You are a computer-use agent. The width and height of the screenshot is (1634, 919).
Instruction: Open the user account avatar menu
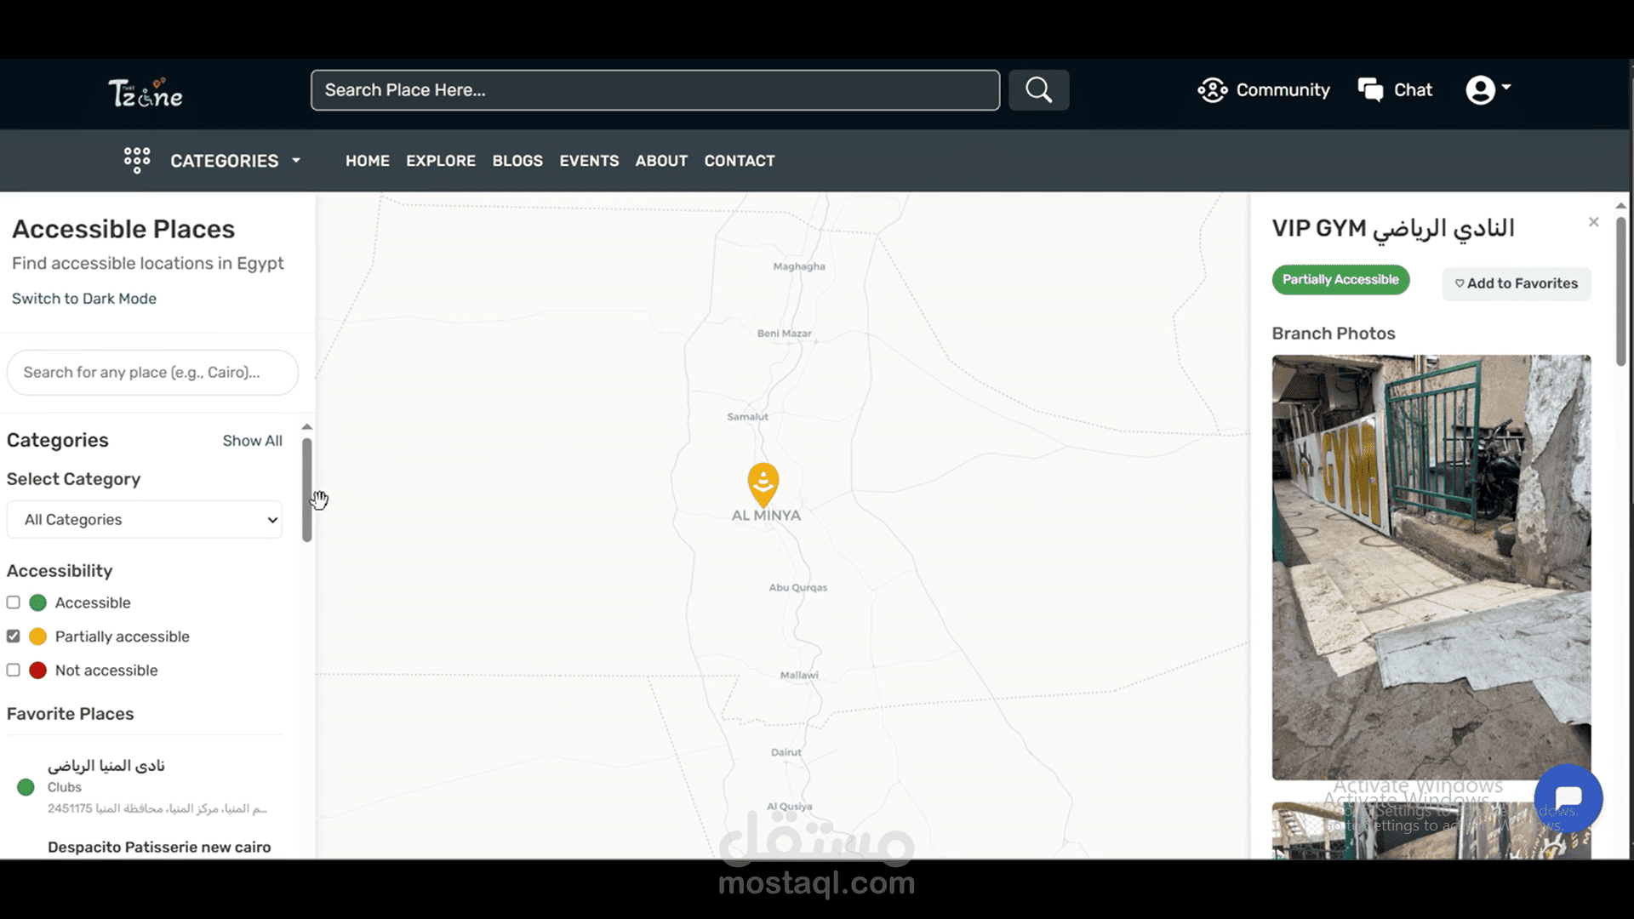[x=1488, y=89]
